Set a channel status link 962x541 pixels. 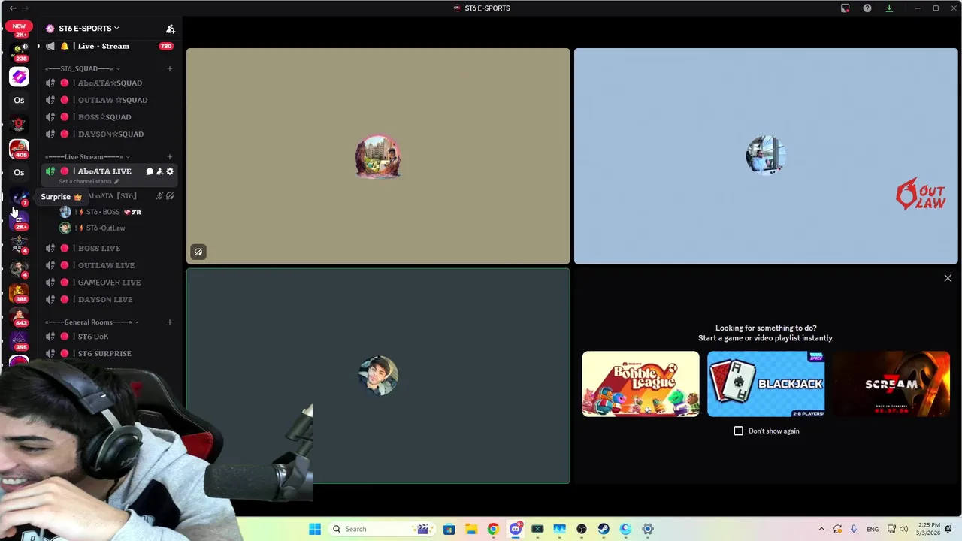click(x=89, y=182)
